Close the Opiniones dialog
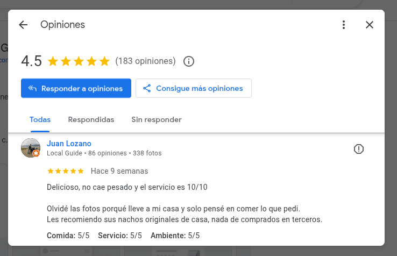Screen dimensions: 397x256 pyautogui.click(x=370, y=25)
